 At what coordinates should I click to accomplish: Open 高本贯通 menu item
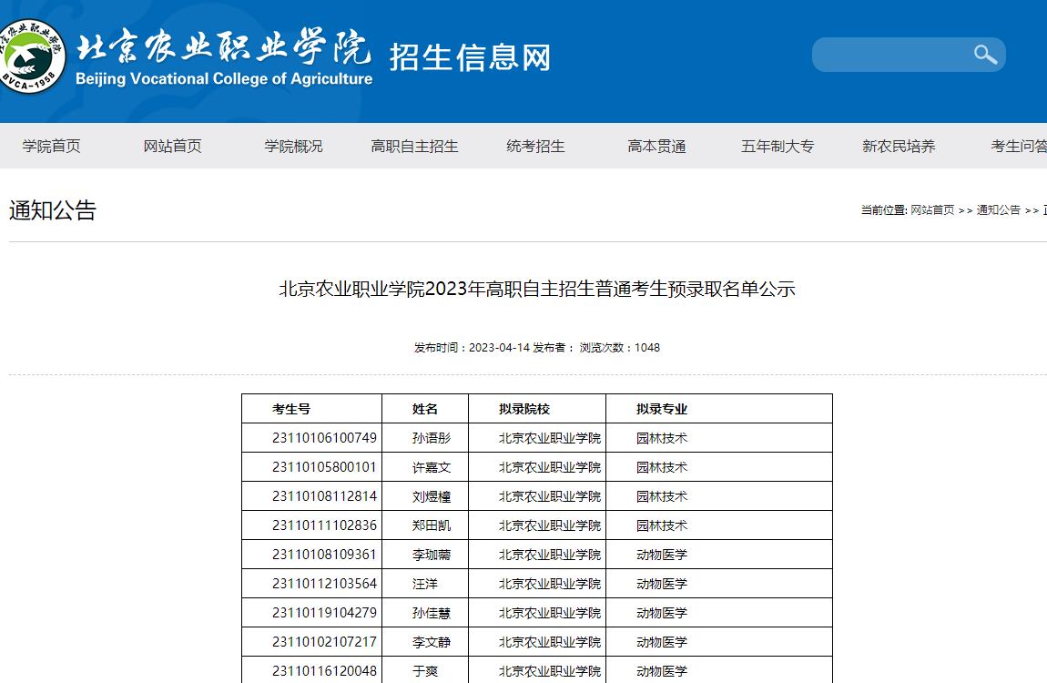point(656,146)
